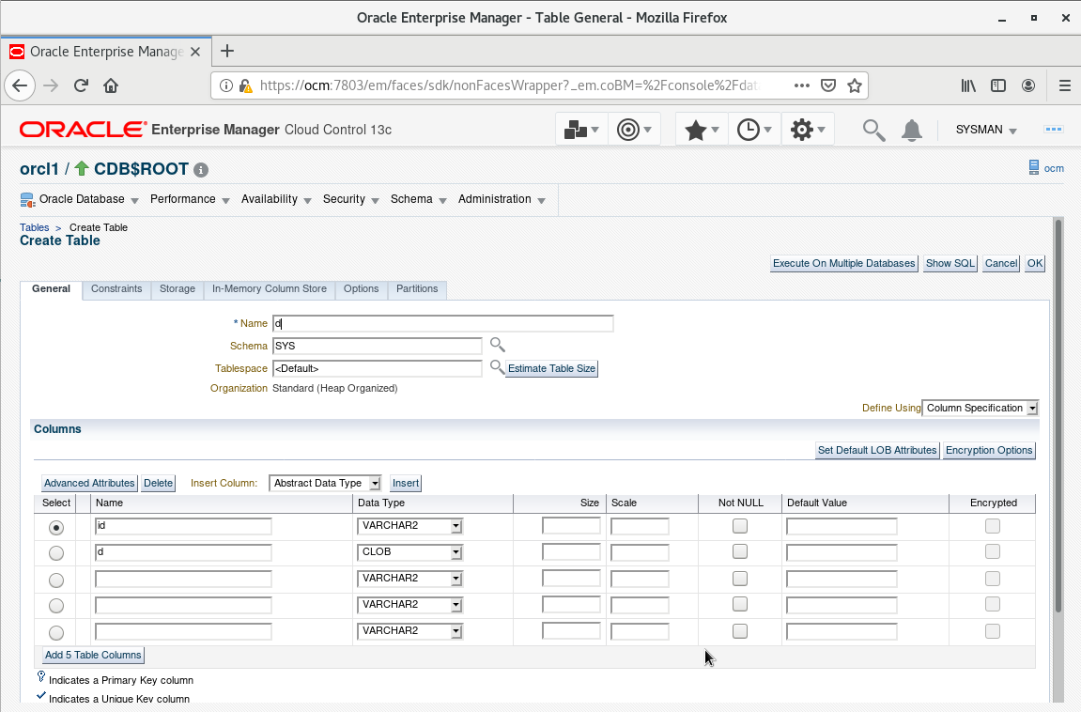Open Encryption Options

pyautogui.click(x=989, y=450)
